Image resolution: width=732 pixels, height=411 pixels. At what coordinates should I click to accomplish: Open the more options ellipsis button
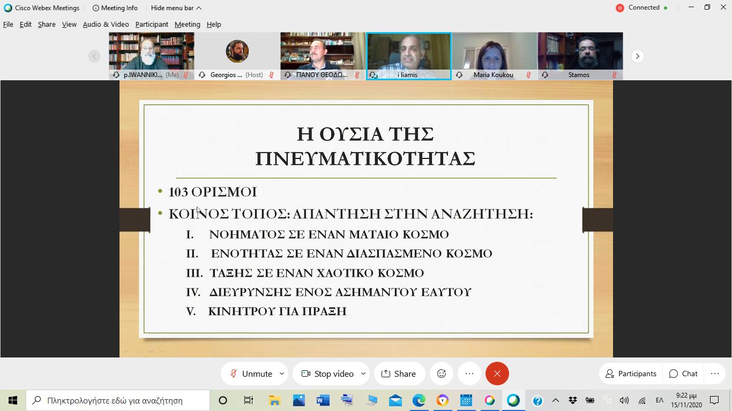pos(469,374)
